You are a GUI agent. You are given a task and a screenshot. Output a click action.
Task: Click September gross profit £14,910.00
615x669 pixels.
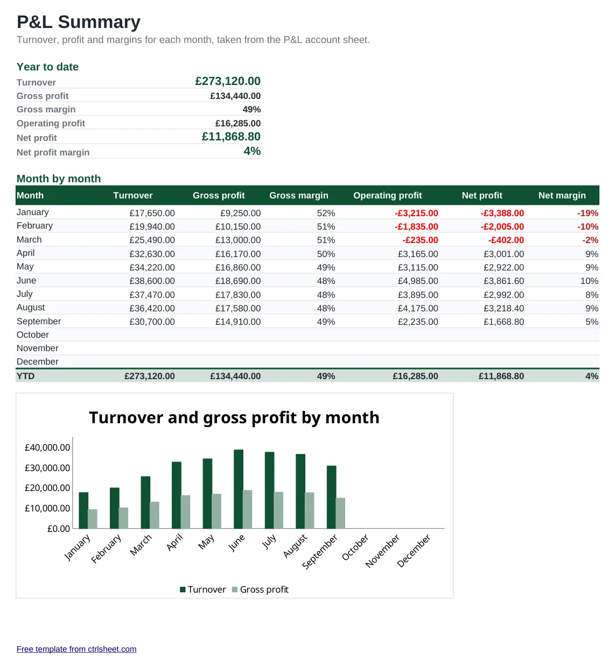pos(238,322)
